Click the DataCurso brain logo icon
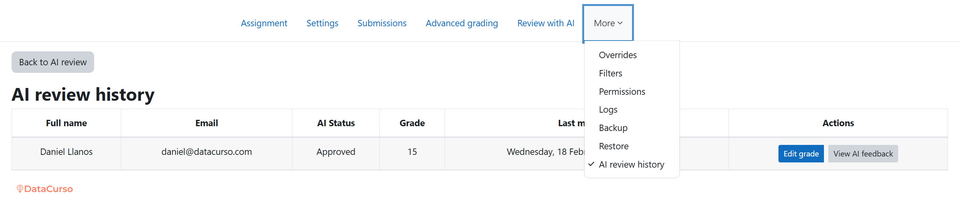960x209 pixels. (x=20, y=189)
